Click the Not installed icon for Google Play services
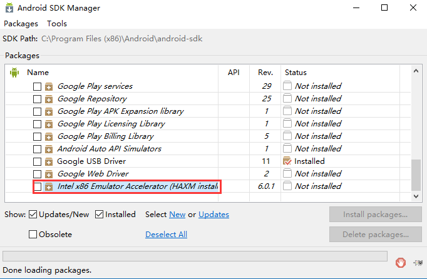This screenshot has width=427, height=279. 287,86
